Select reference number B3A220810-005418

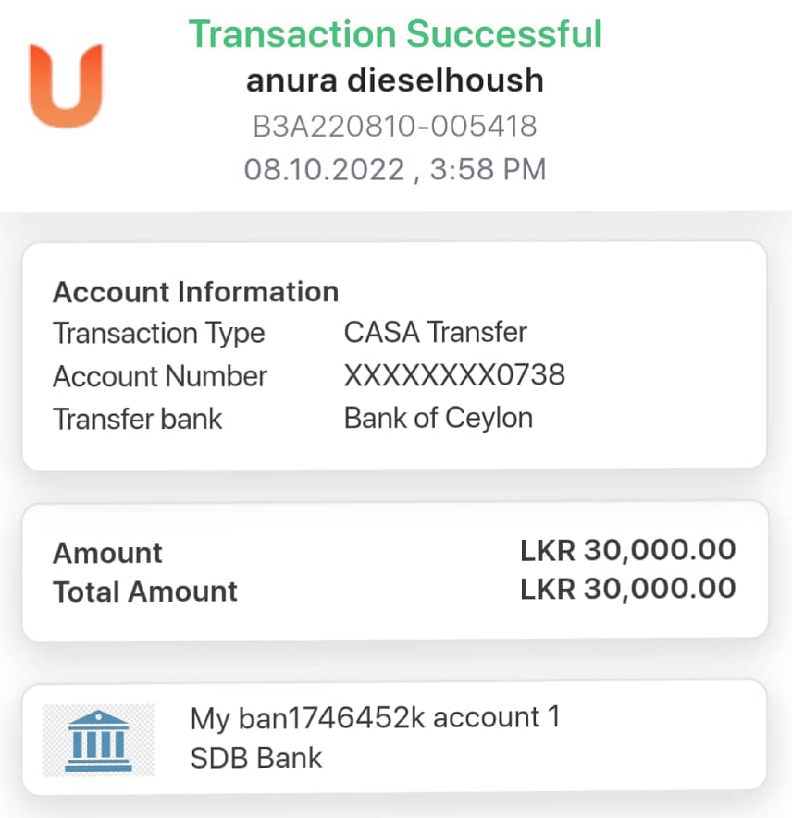[x=395, y=126]
